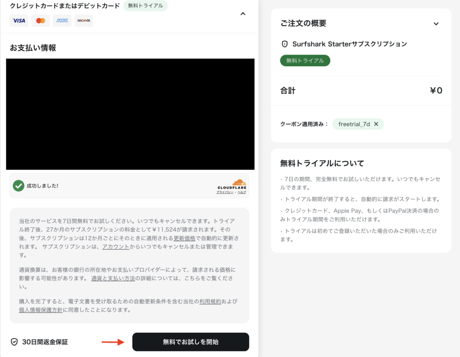Screen dimensions: 460x357
Task: Click the freetrial_7d coupon code text
Action: point(354,124)
